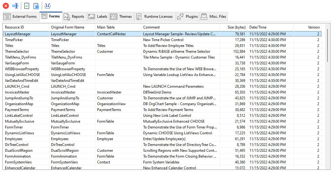
Task: Select the MutuallyExclusive resource row
Action: click(x=162, y=121)
